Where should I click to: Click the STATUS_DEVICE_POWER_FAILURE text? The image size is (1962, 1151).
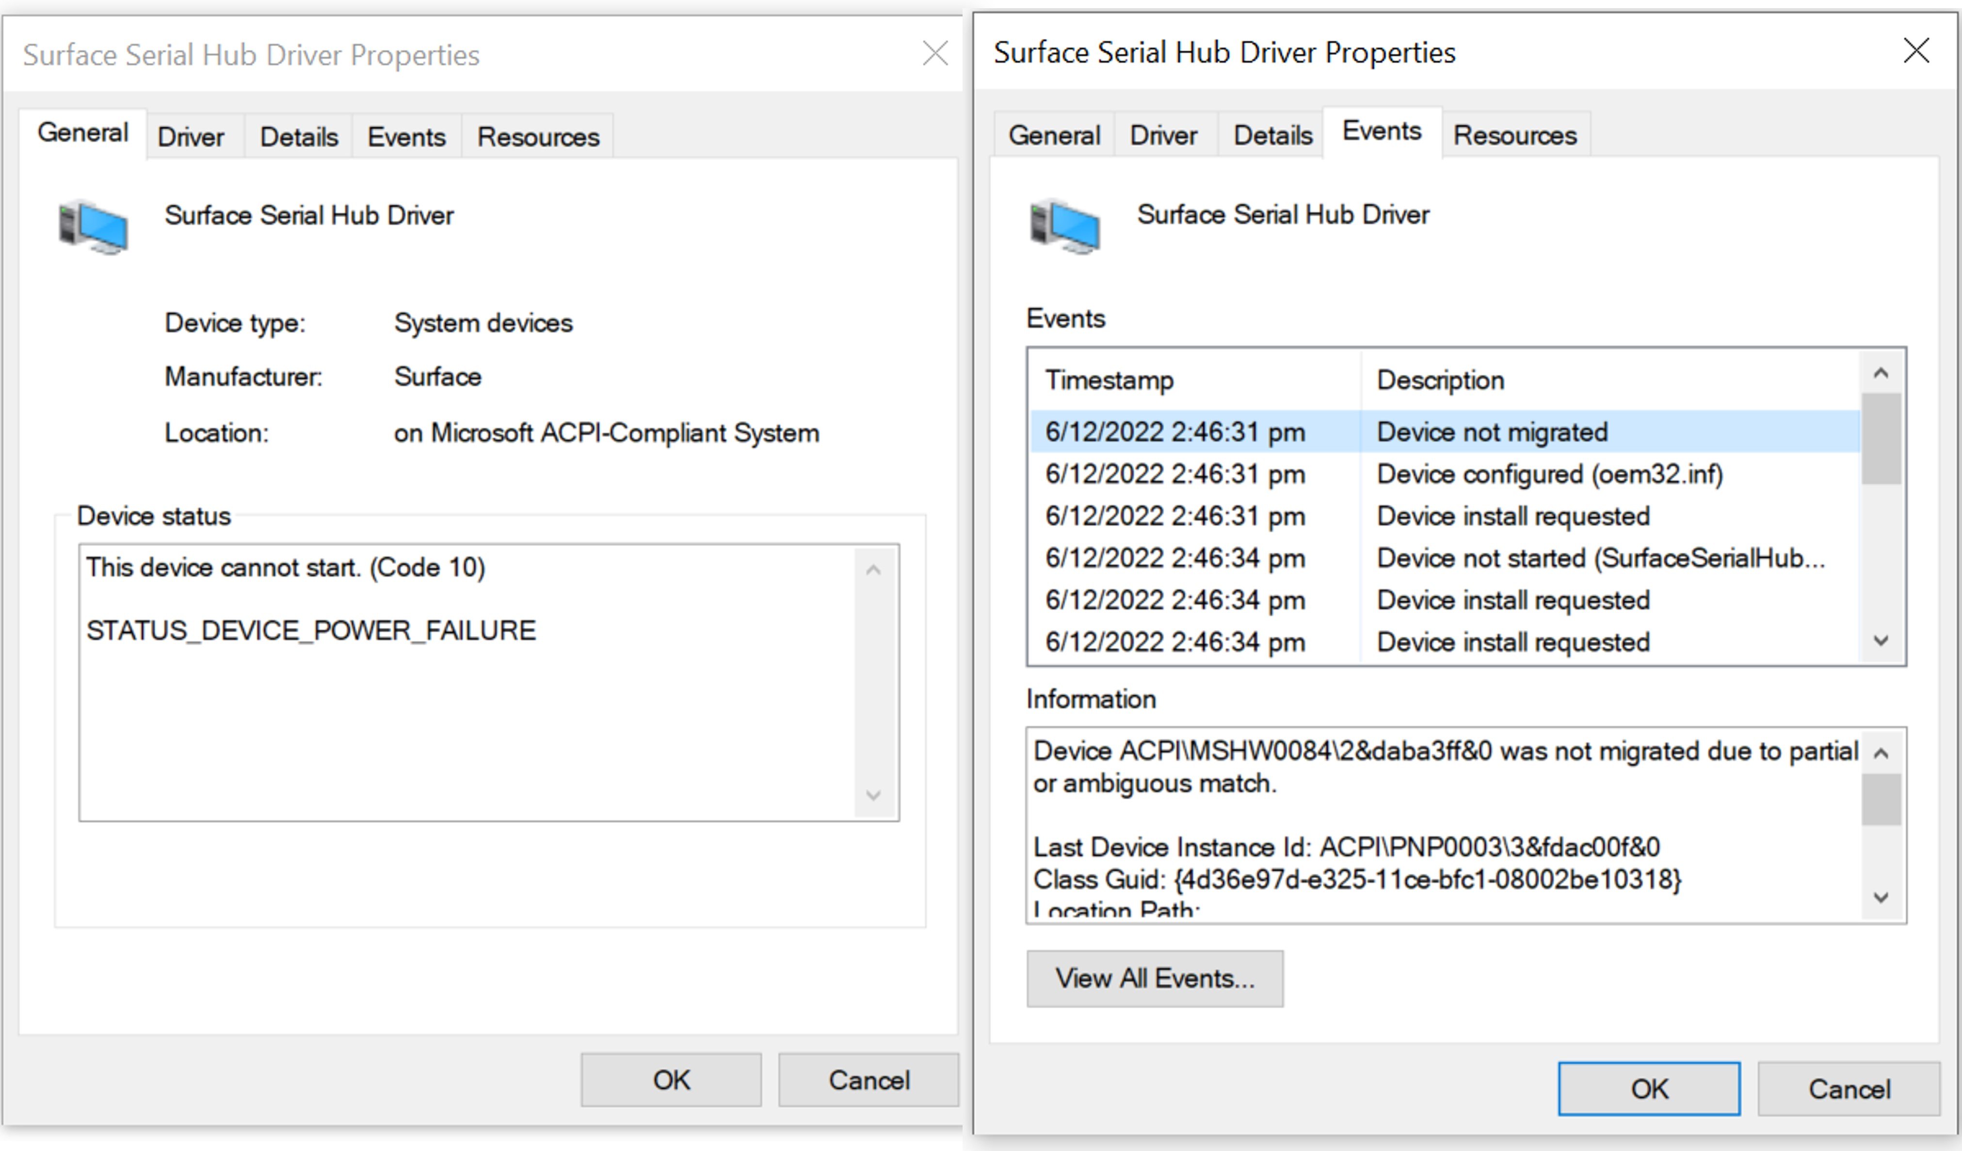click(x=311, y=630)
